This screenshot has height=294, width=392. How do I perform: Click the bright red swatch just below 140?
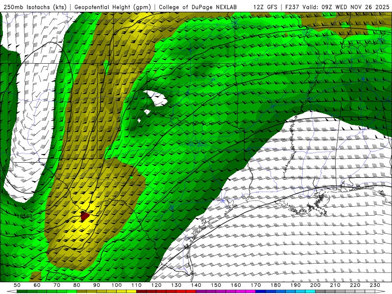click(191, 291)
